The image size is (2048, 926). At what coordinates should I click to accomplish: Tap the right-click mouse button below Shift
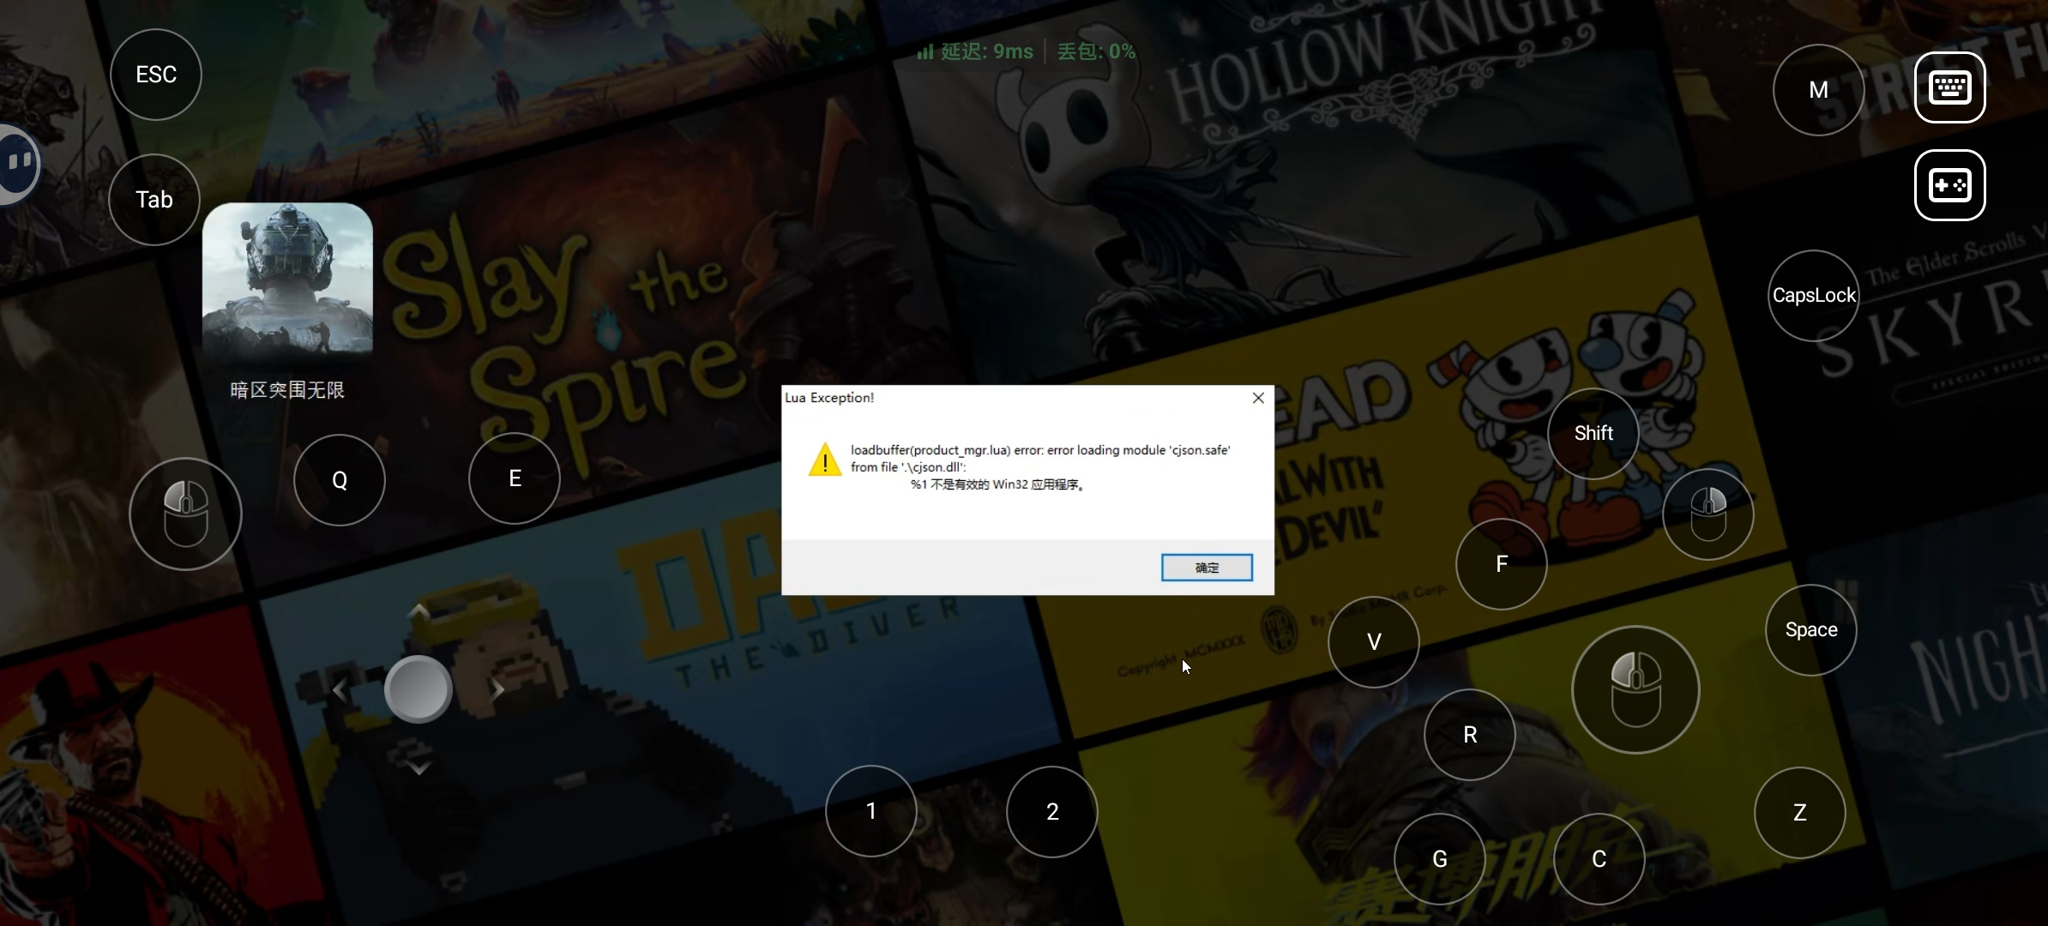[1708, 514]
